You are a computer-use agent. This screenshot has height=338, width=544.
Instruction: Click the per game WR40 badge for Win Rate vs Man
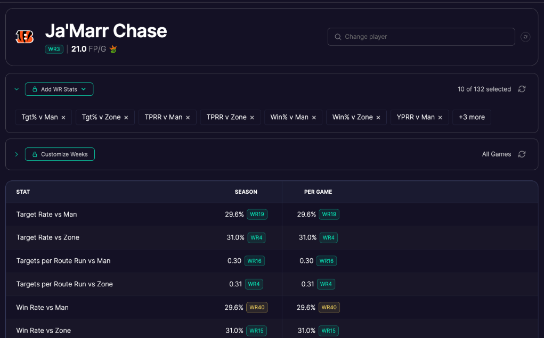pos(329,307)
